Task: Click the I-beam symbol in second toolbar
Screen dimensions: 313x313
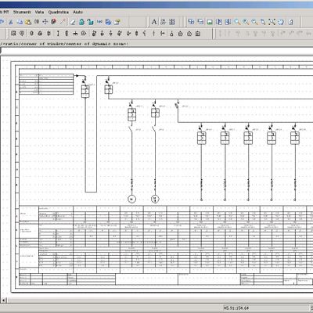Action: [x=58, y=34]
